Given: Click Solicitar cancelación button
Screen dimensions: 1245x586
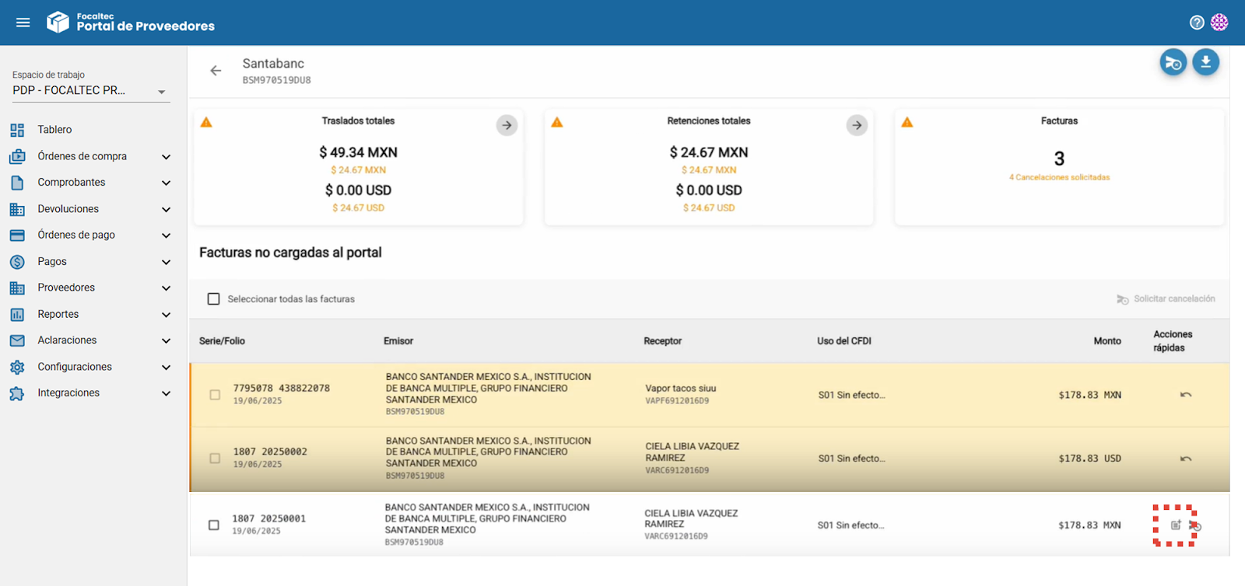Looking at the screenshot, I should 1166,299.
